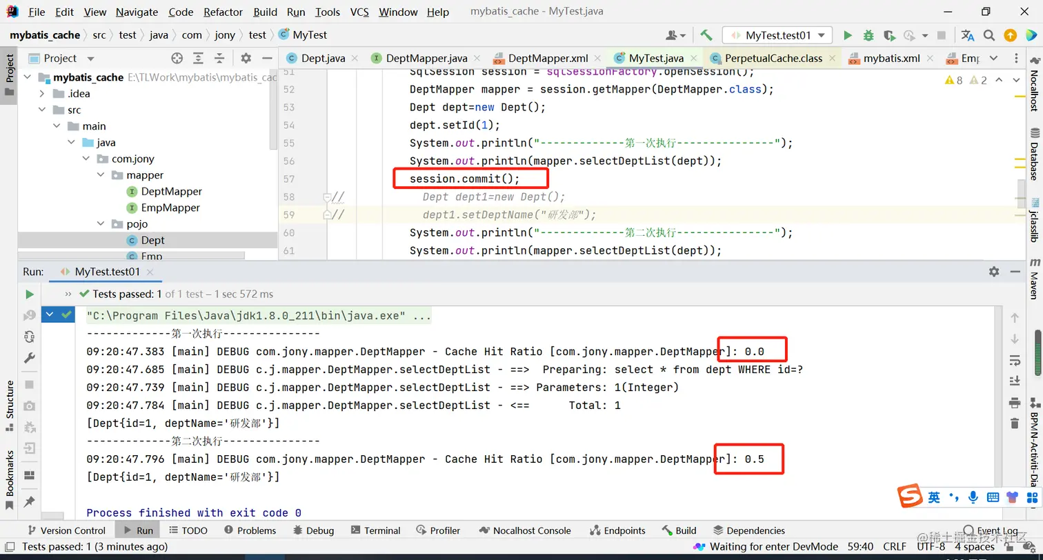This screenshot has height=560, width=1043.
Task: Expand the .idea folder
Action: pos(42,94)
